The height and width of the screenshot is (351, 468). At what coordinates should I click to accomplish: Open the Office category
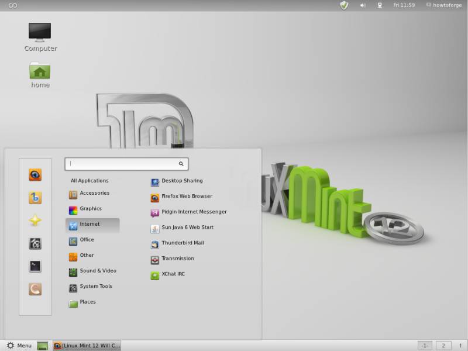tap(92, 240)
